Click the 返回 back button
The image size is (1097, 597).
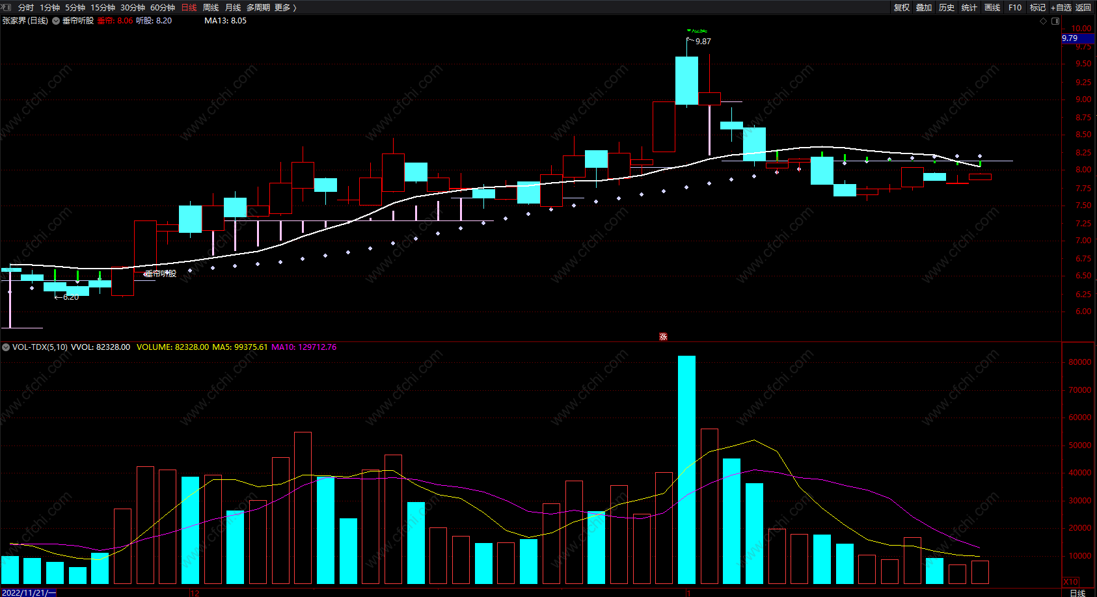[x=1083, y=8]
